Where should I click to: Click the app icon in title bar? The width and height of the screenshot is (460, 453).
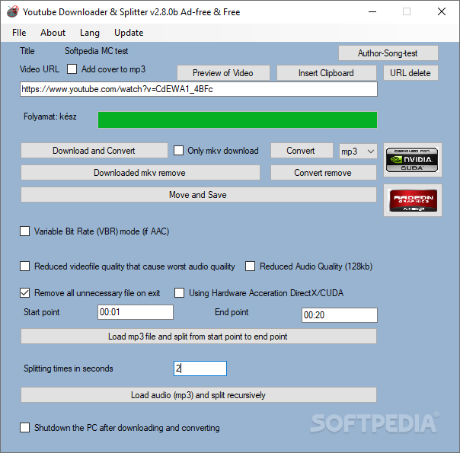13,11
